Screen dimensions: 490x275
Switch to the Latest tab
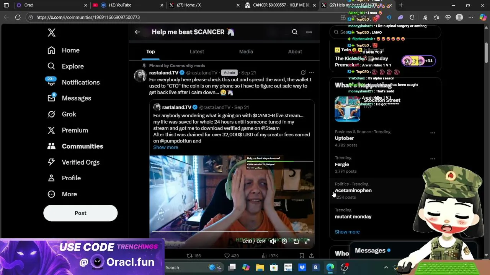197,52
